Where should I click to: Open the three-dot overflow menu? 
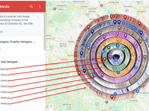pyautogui.click(x=40, y=7)
